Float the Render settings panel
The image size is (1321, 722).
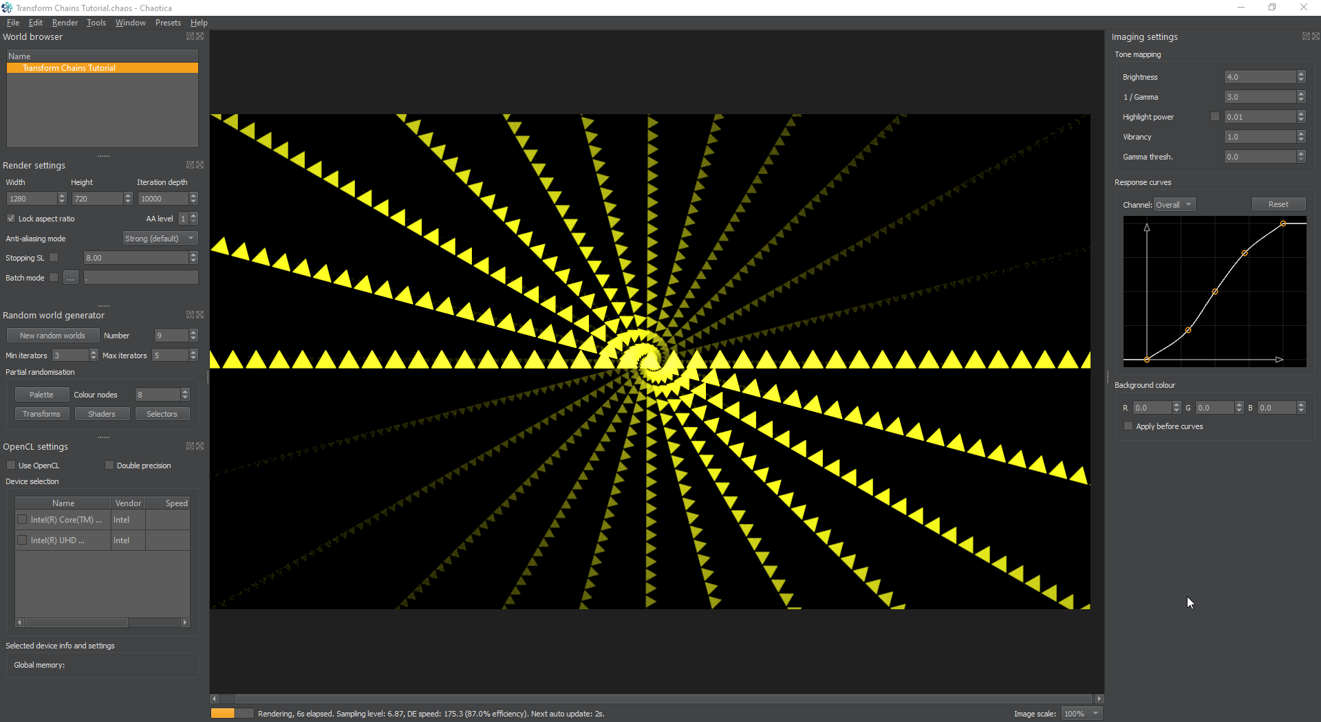point(190,165)
